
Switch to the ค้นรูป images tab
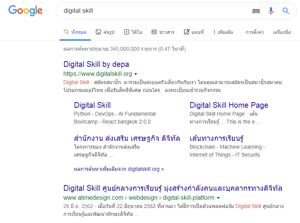click(x=105, y=32)
